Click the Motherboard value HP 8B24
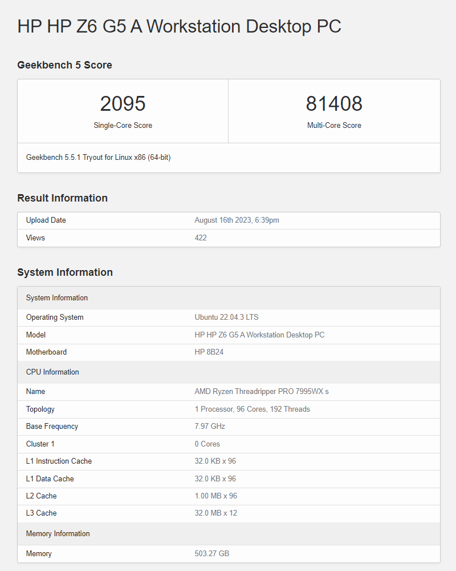Screen dimensions: 456x571 [x=209, y=352]
